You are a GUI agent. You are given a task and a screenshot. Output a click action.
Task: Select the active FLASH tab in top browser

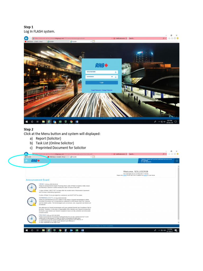pyautogui.click(x=80, y=42)
